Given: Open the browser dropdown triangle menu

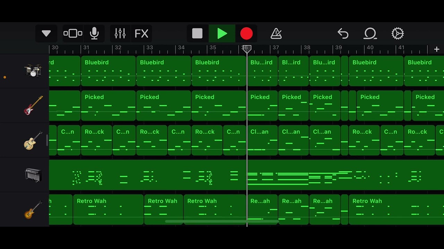Looking at the screenshot, I should 46,34.
